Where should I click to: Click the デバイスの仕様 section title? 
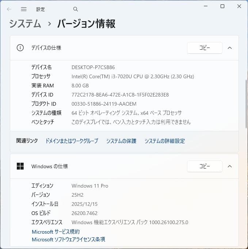coord(46,48)
